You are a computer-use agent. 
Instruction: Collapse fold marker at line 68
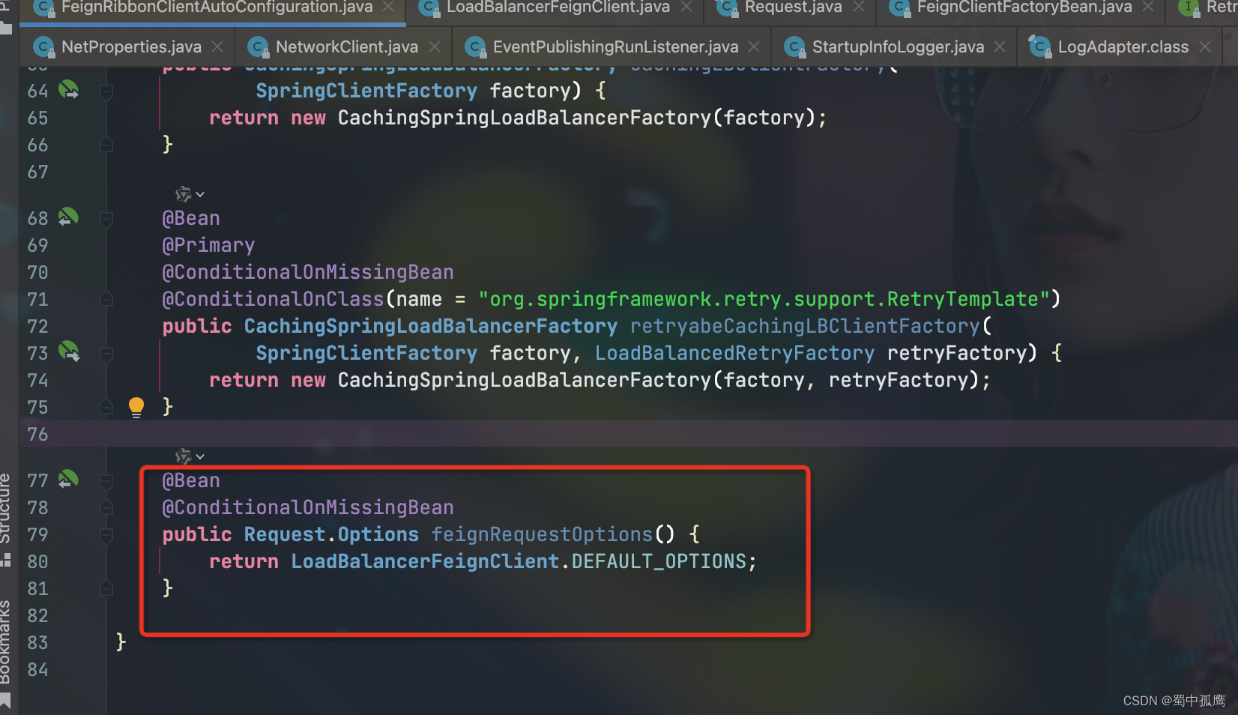point(106,219)
